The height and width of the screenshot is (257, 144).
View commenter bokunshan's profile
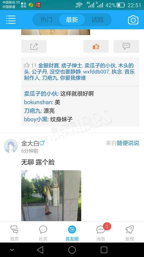point(38,102)
